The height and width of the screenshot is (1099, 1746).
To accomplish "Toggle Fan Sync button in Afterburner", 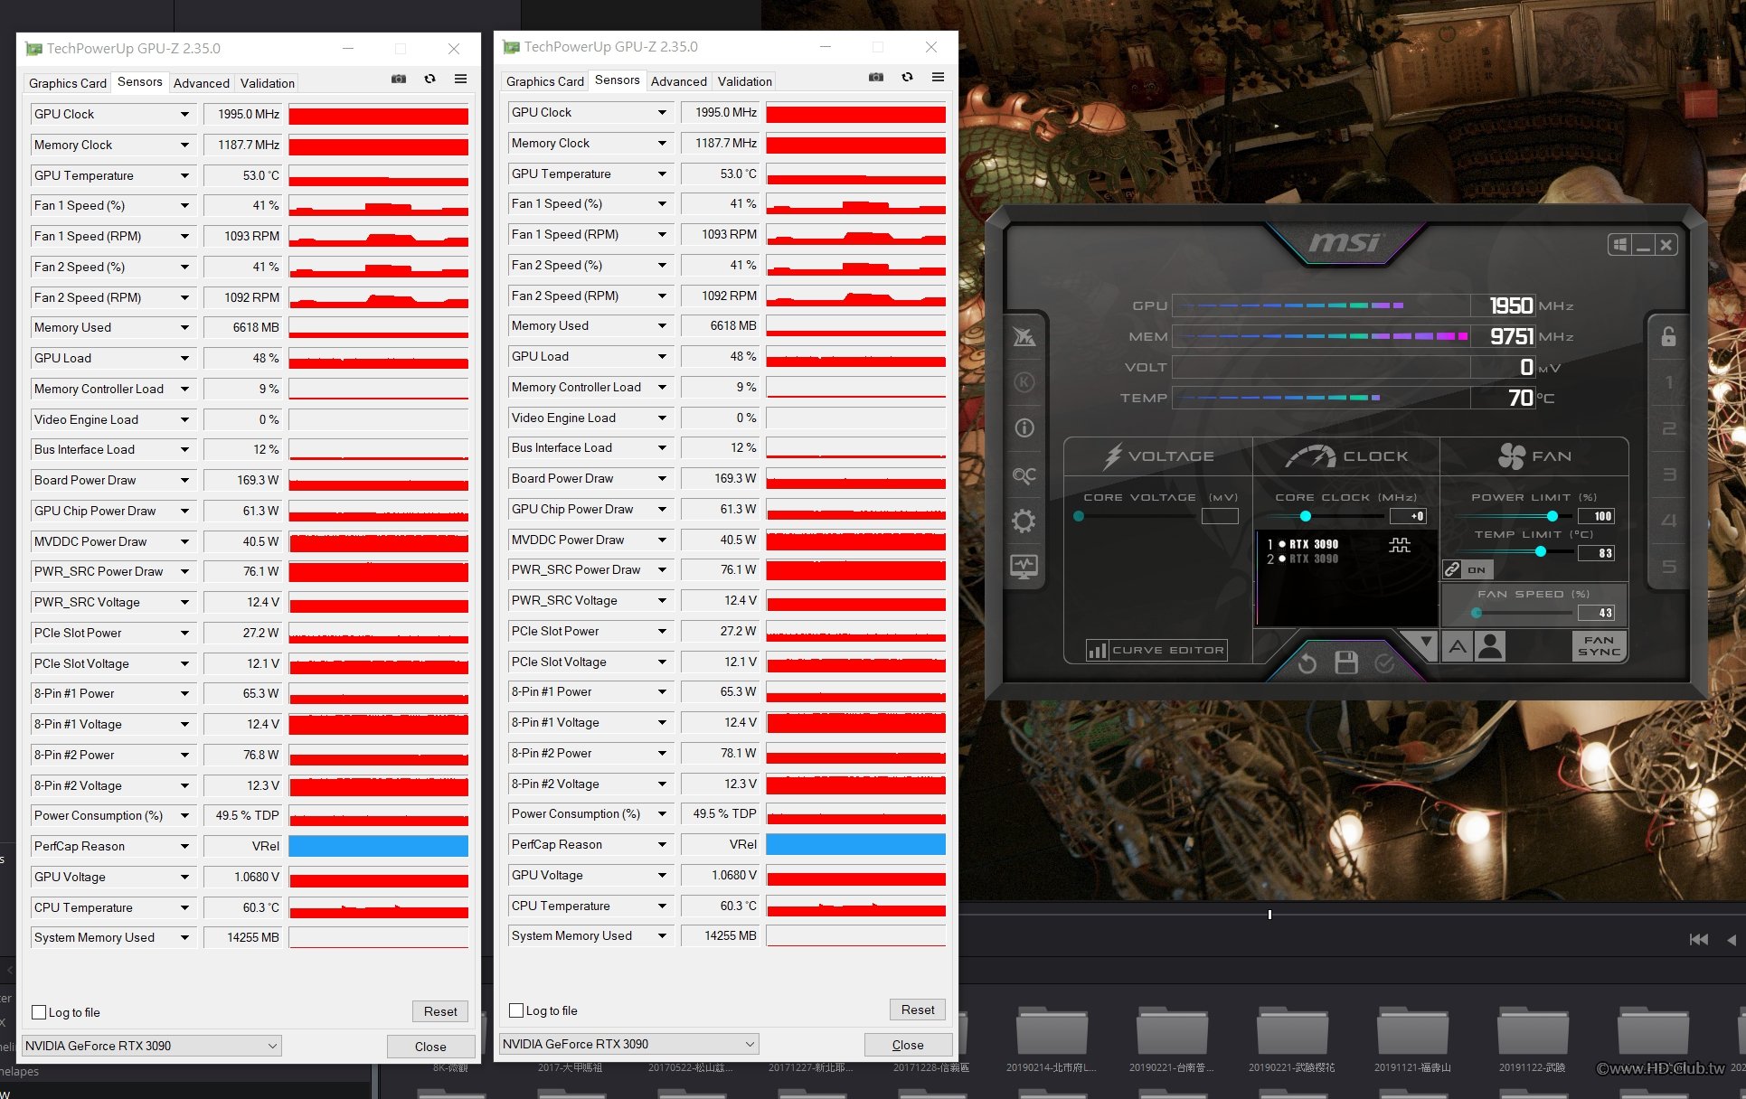I will (x=1599, y=646).
